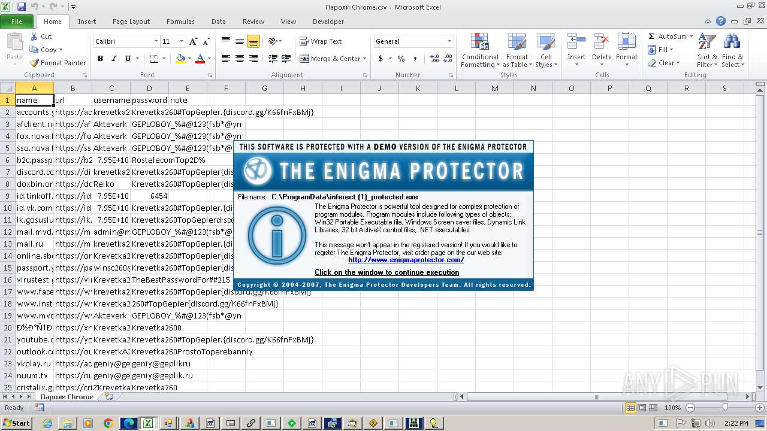Toggle Italic formatting
The width and height of the screenshot is (767, 431).
pyautogui.click(x=113, y=59)
